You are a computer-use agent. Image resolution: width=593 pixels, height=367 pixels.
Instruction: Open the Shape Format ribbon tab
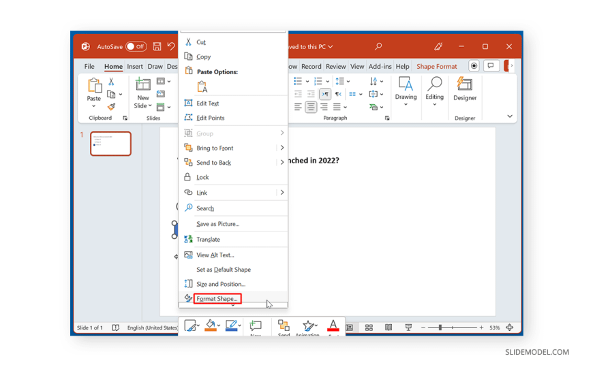pyautogui.click(x=436, y=67)
